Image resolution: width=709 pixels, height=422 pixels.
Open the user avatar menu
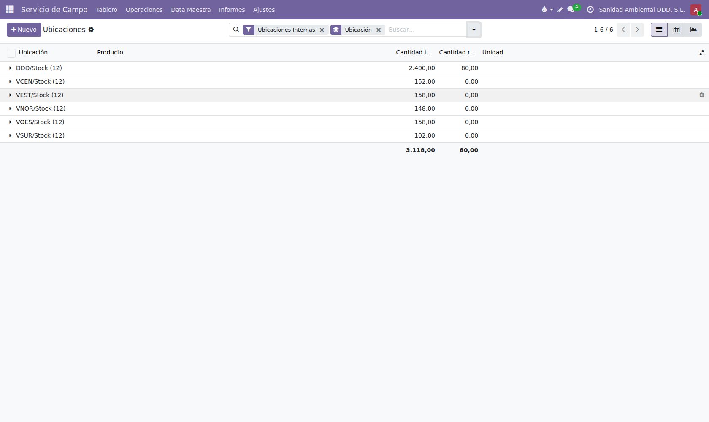point(696,10)
